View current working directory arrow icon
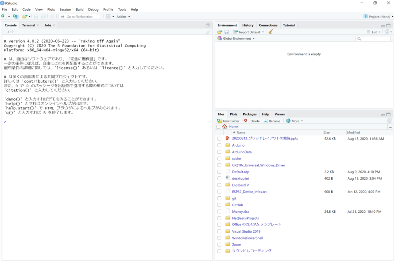 click(12, 32)
